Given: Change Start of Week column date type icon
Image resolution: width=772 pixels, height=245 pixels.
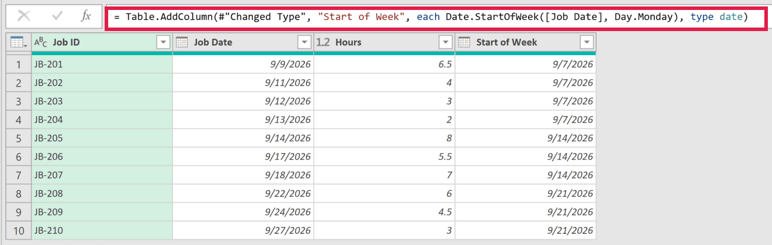Looking at the screenshot, I should pos(464,42).
